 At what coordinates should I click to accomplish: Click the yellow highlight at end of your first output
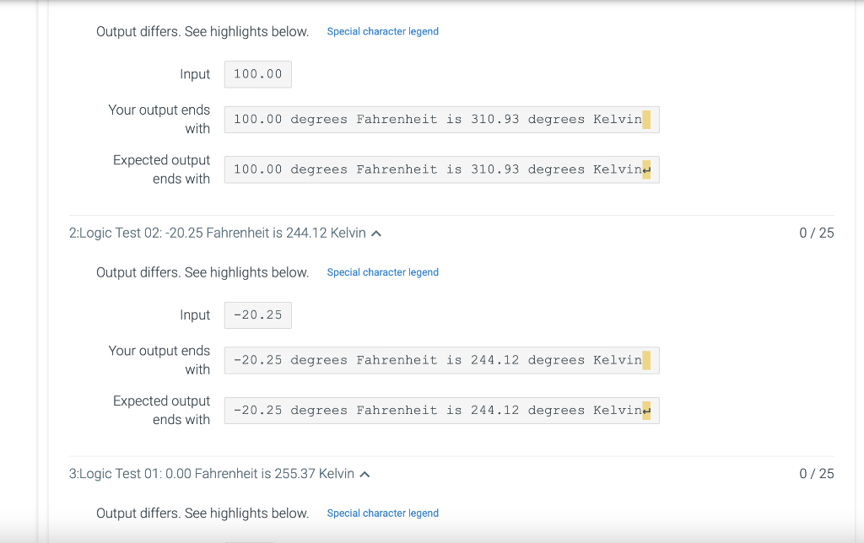(x=647, y=119)
